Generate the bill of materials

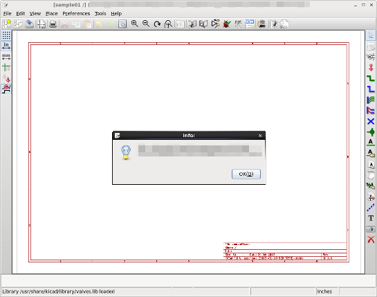(250, 24)
